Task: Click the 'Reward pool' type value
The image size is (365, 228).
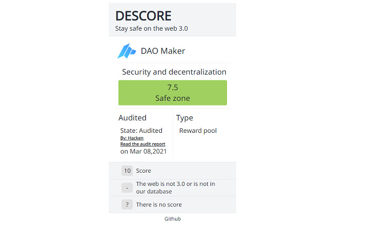Action: coord(198,131)
